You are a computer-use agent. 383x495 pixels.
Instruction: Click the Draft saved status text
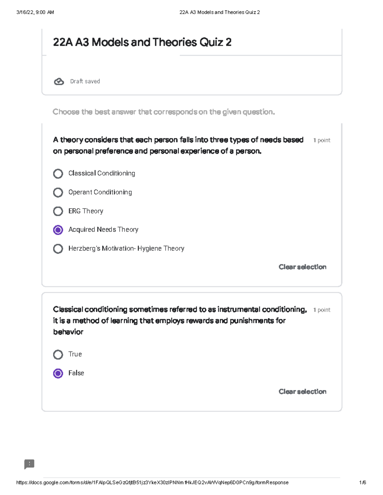(85, 82)
